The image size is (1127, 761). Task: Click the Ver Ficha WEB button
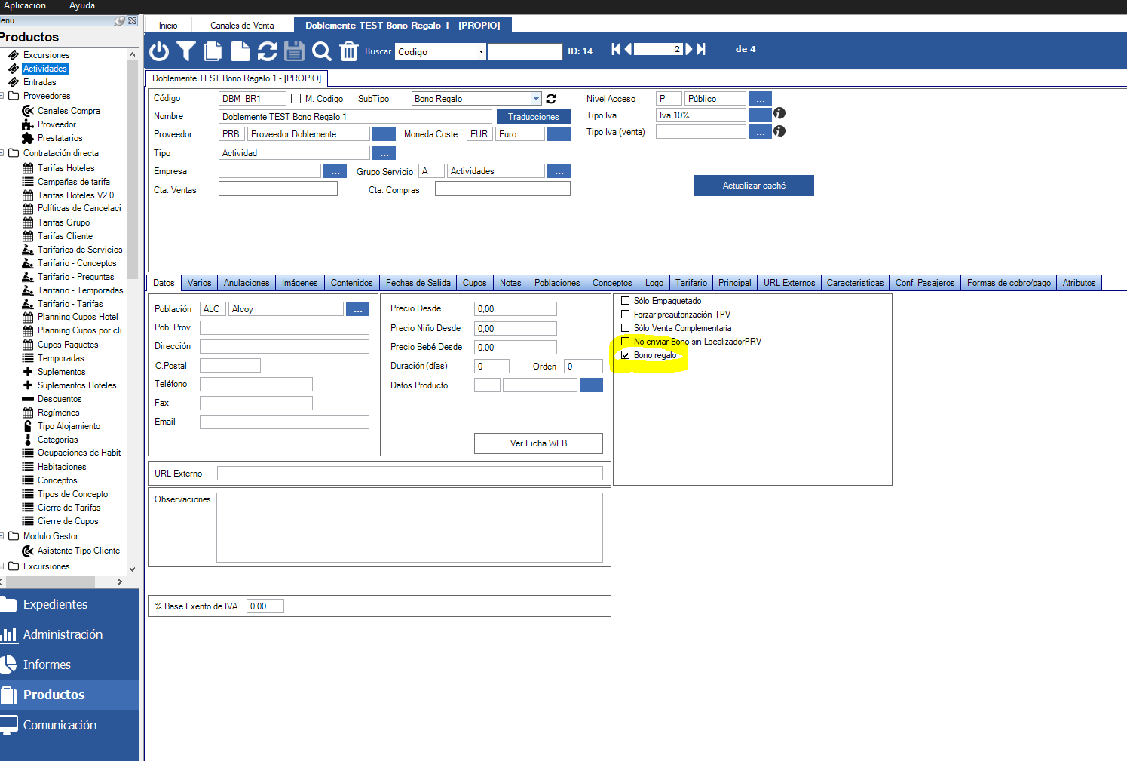(538, 443)
